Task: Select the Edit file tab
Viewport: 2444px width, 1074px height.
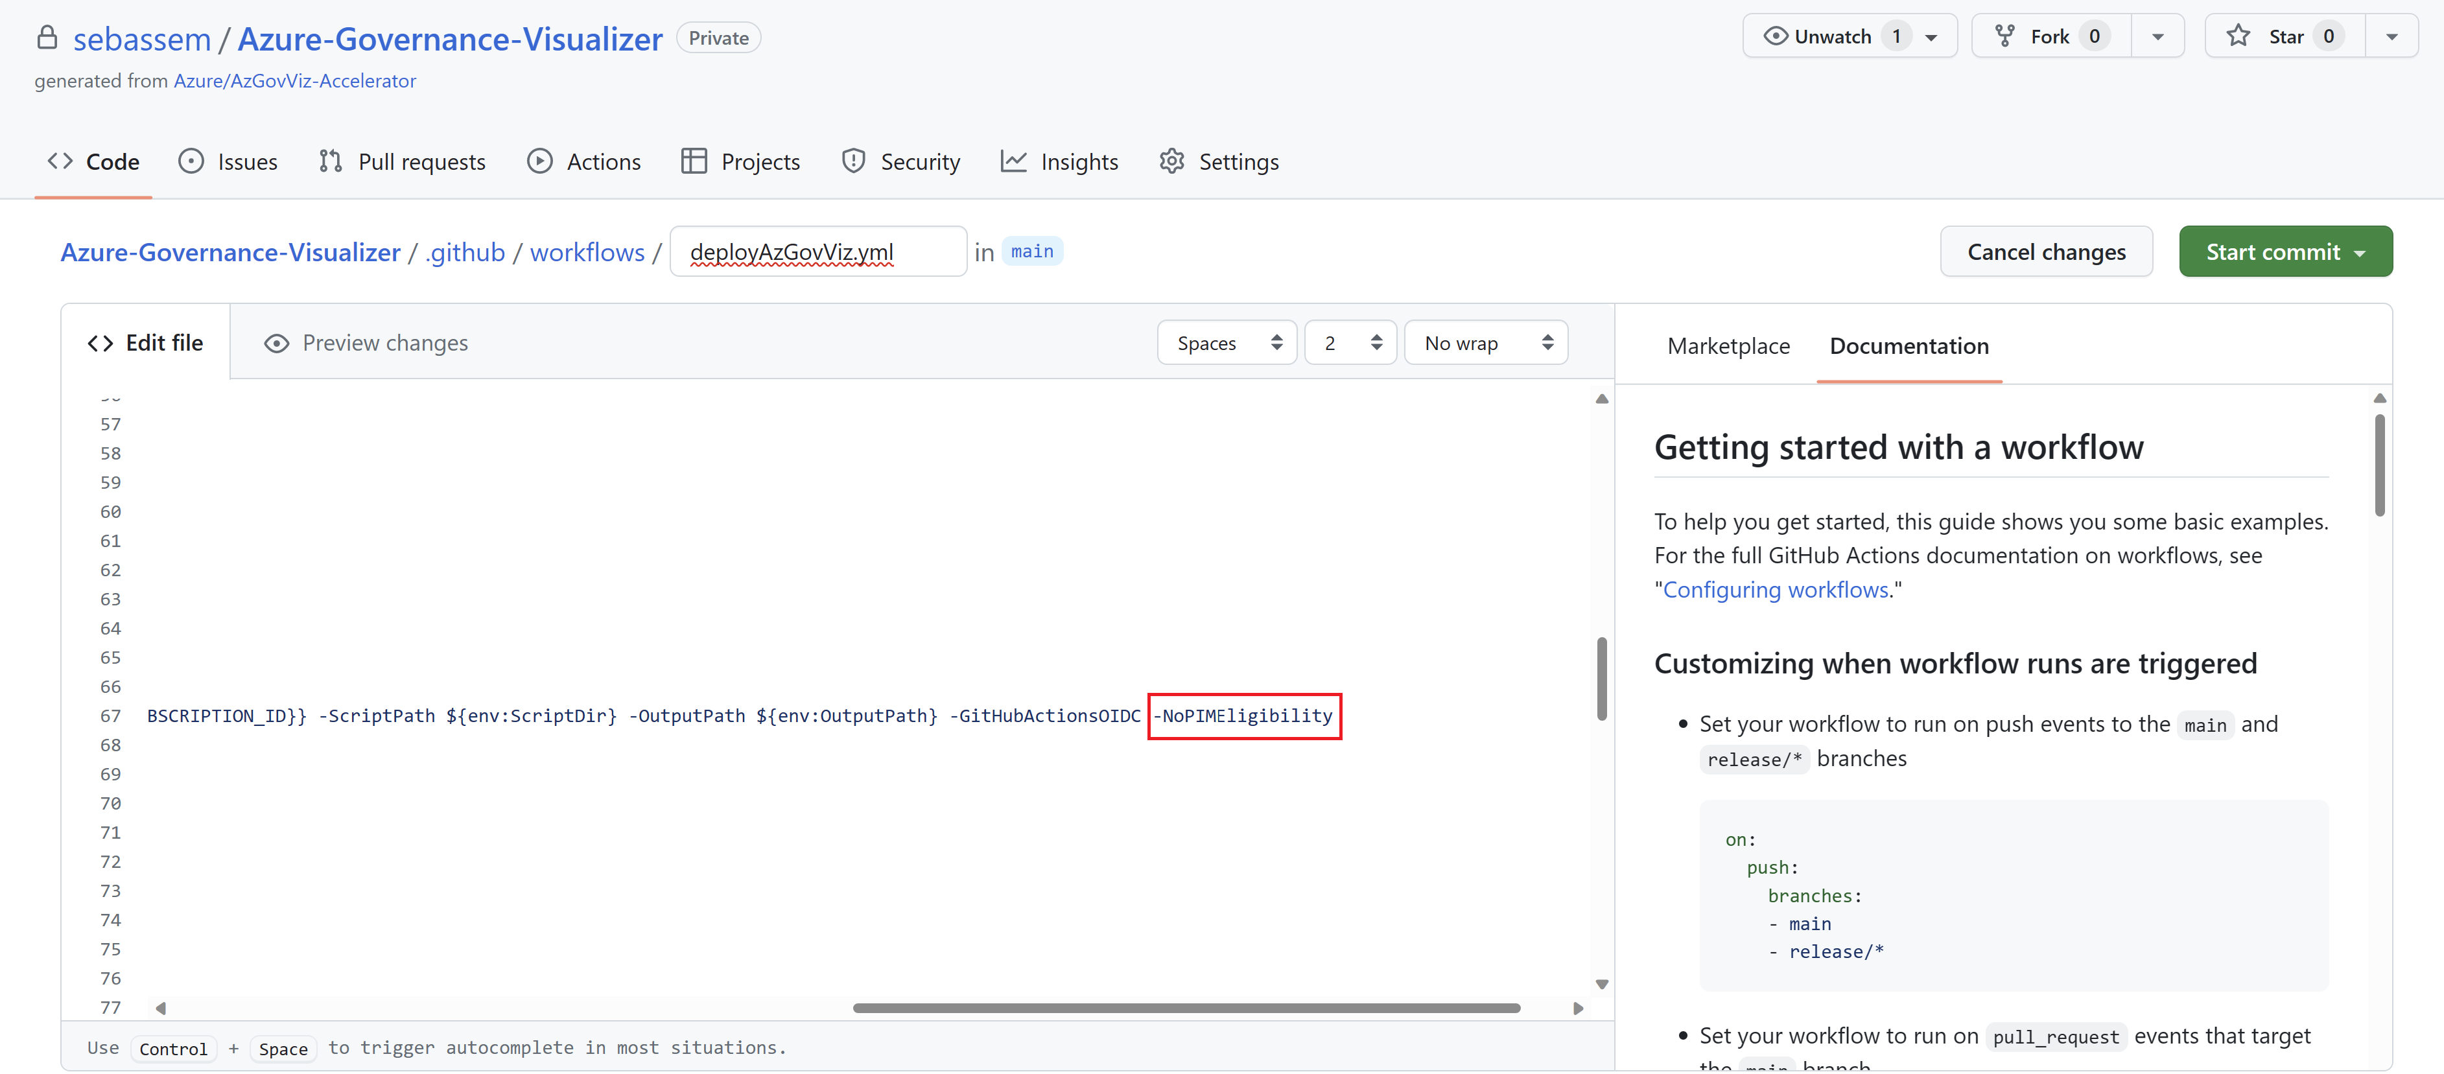Action: tap(147, 342)
